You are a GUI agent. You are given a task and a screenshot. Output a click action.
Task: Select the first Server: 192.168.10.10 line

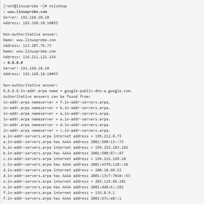26,17
